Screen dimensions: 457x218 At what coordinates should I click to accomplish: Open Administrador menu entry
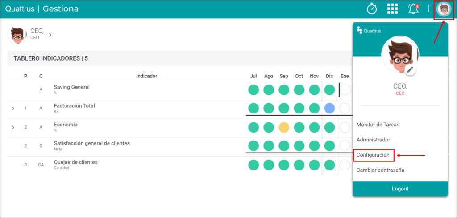click(373, 140)
